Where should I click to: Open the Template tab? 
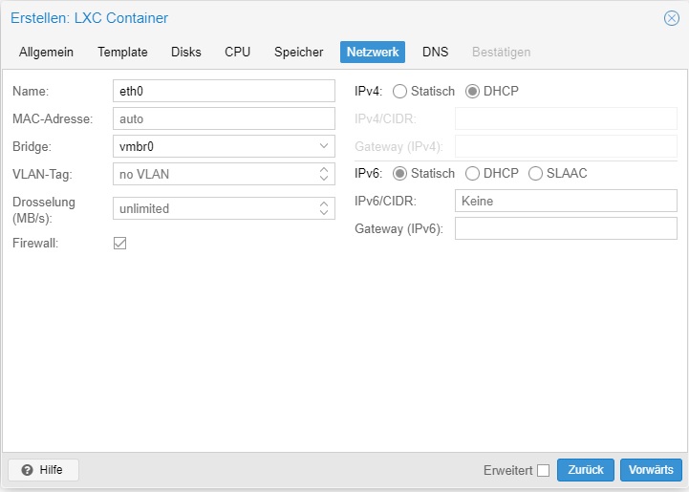click(x=122, y=52)
